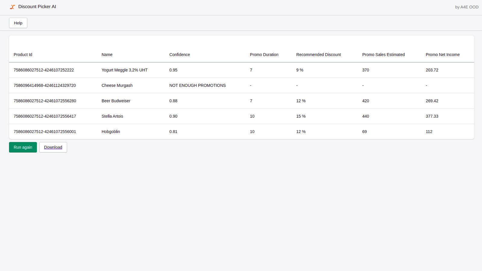
Task: Click Stella Artois promo net income 377.33
Action: coord(432,116)
